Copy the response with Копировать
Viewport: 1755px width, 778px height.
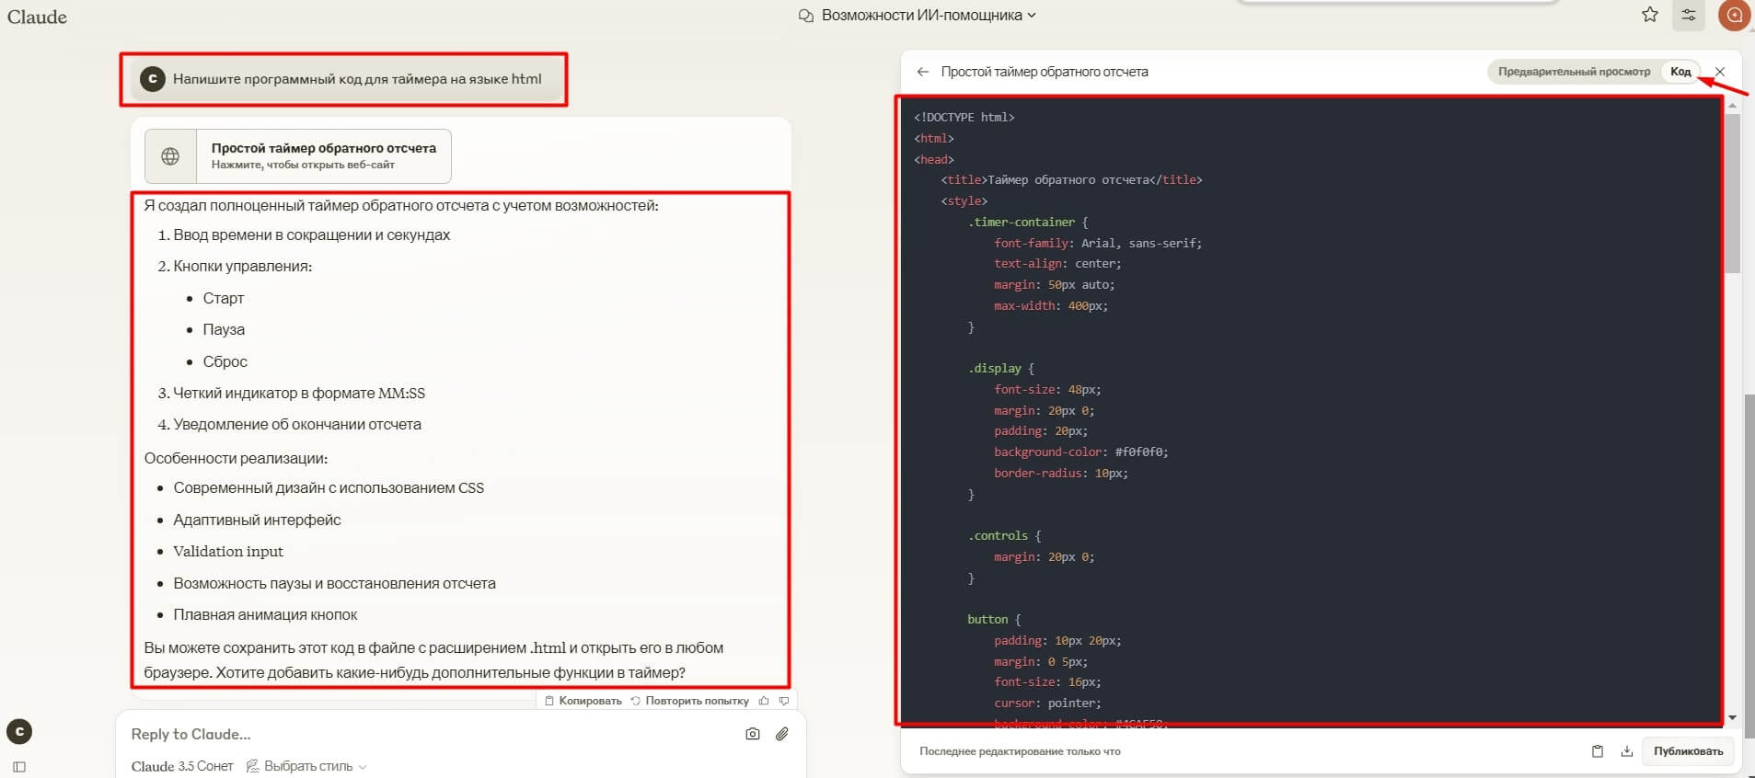tap(583, 701)
